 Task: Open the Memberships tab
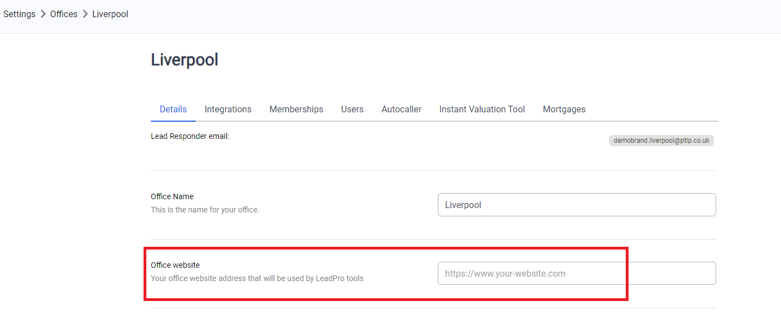tap(296, 110)
